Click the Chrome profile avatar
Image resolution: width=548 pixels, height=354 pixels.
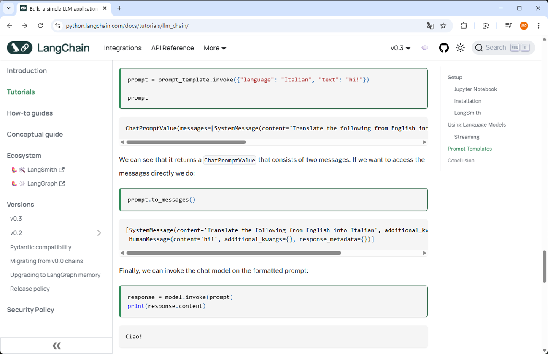[x=524, y=26]
